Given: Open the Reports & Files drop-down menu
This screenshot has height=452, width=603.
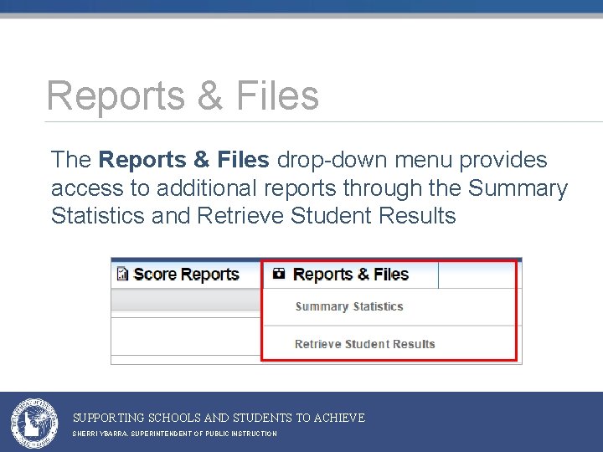Looking at the screenshot, I should click(x=350, y=275).
